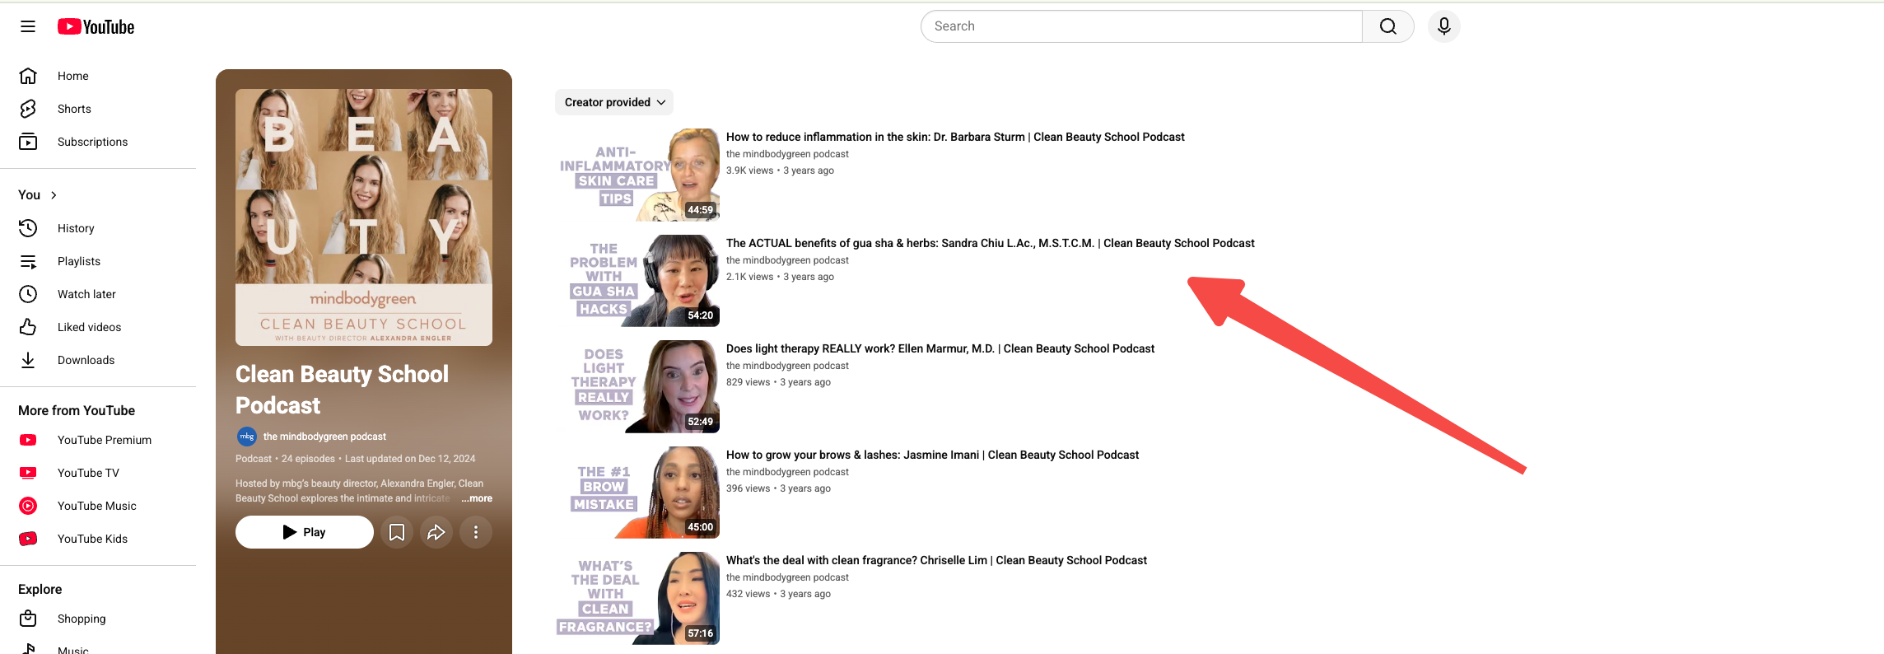Click the Does Light Therapy Really Work thumbnail

click(637, 386)
